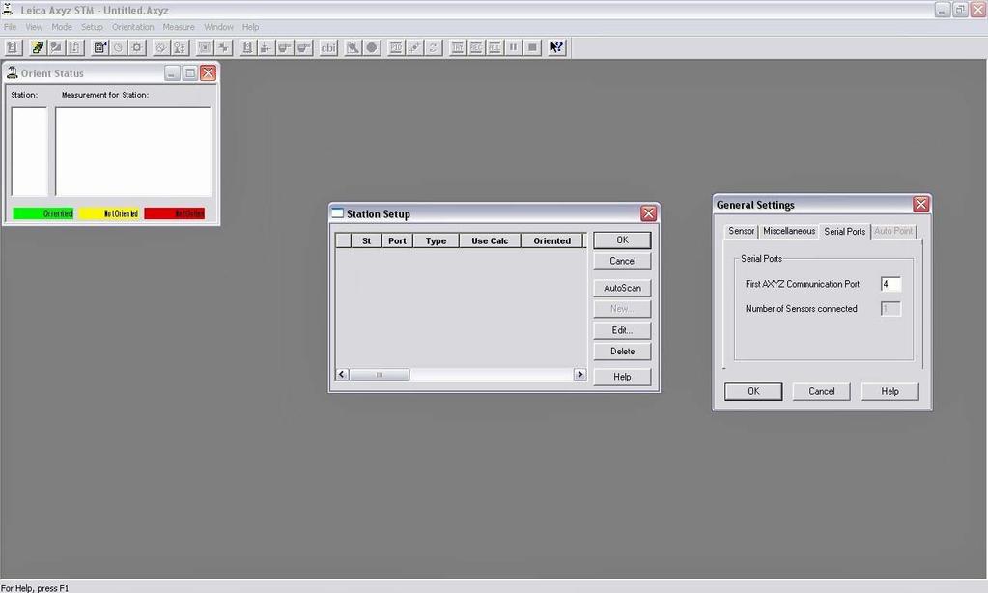Click Cancel in the Station Setup dialog
Image resolution: width=988 pixels, height=593 pixels.
pyautogui.click(x=622, y=261)
